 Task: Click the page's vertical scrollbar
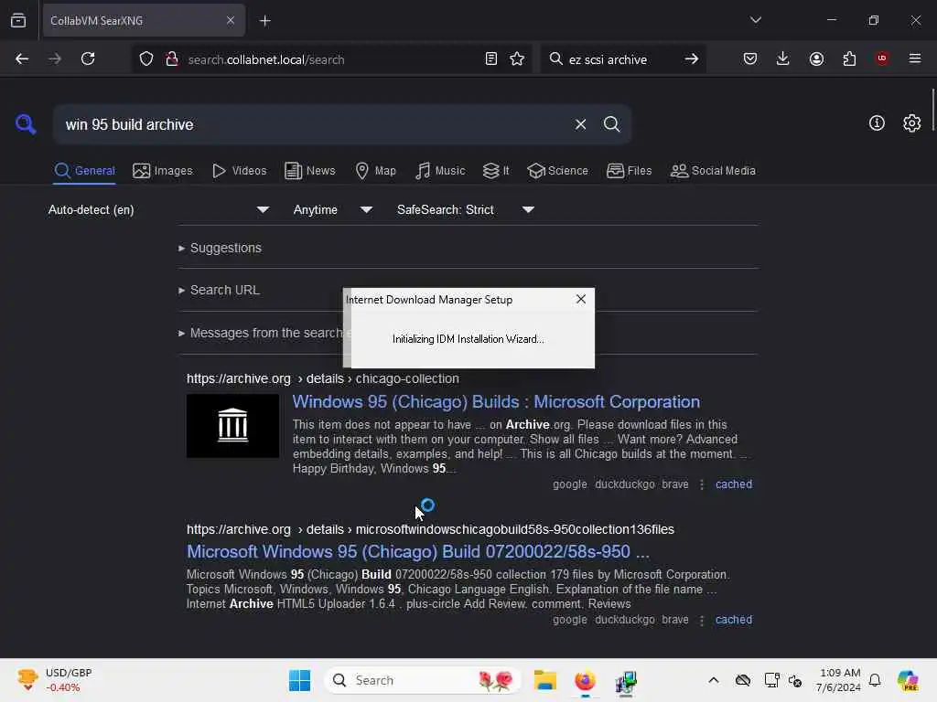[932, 111]
